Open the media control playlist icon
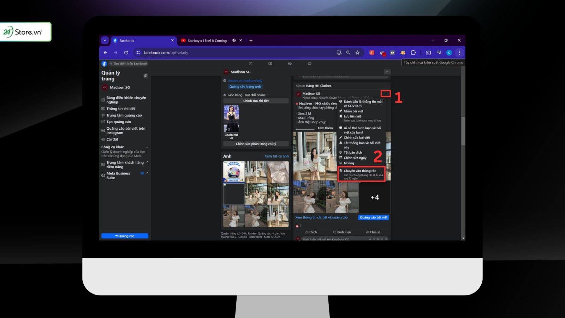 (439, 53)
